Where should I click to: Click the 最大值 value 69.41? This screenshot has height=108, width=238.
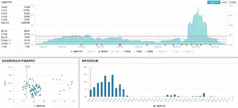(x=27, y=31)
